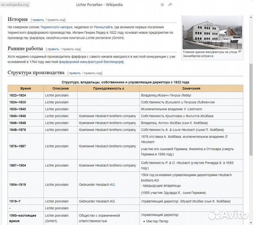Click 'править код' next to История heading
Viewport: 253px width, 225px height.
pos(56,20)
